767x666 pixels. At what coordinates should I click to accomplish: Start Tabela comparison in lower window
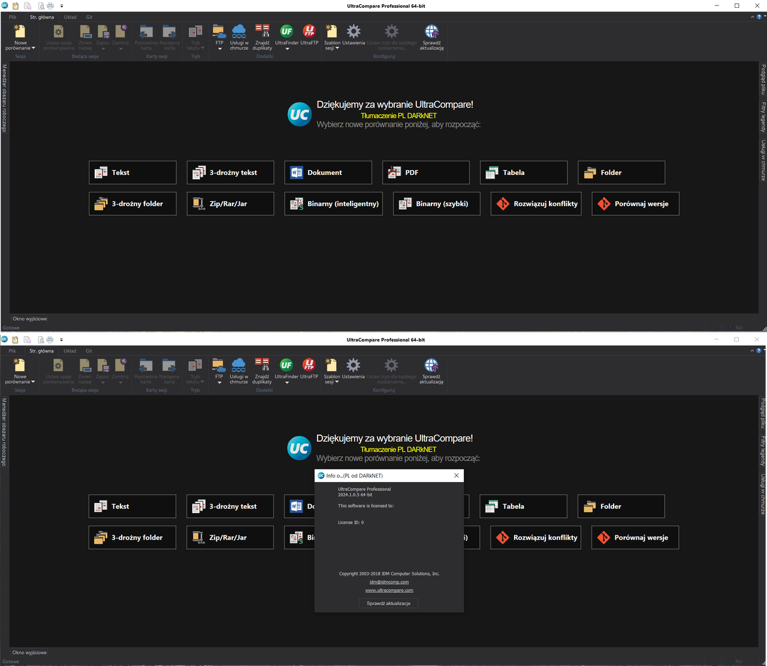[523, 507]
